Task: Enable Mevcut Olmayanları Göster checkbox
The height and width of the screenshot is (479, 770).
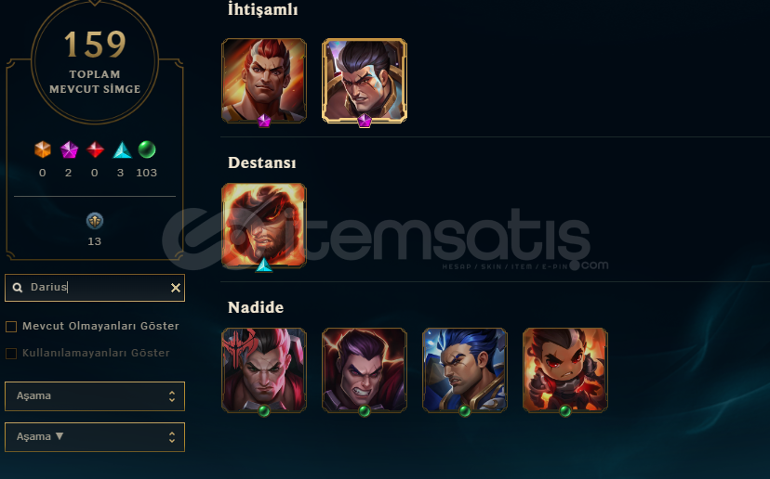Action: 11,327
